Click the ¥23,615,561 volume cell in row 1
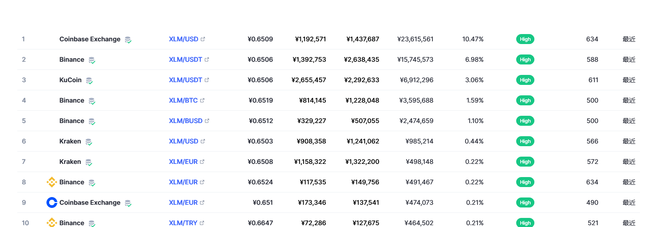This screenshot has width=660, height=227. click(415, 39)
